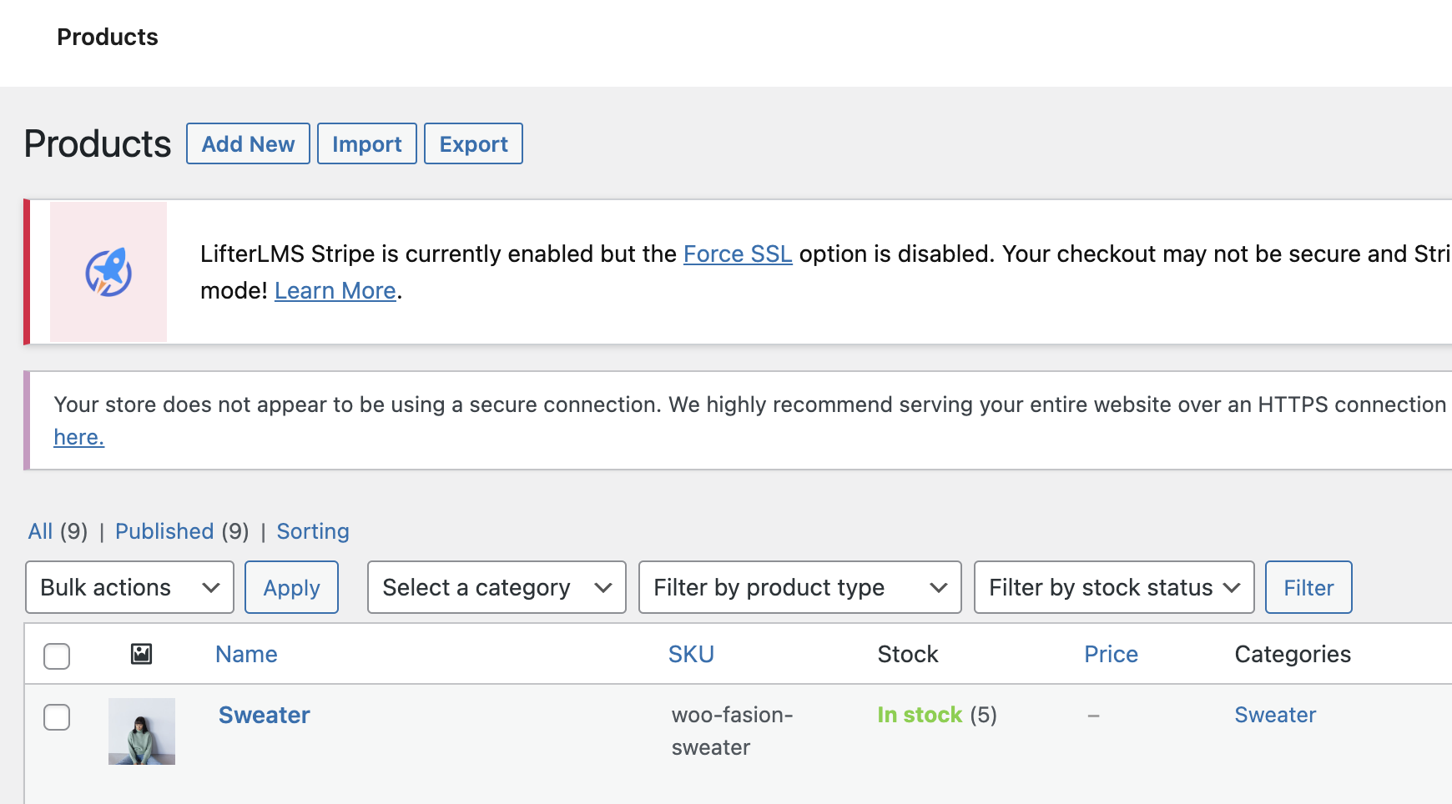This screenshot has height=804, width=1452.
Task: Check the checkbox next to Sweater
Action: pyautogui.click(x=56, y=716)
